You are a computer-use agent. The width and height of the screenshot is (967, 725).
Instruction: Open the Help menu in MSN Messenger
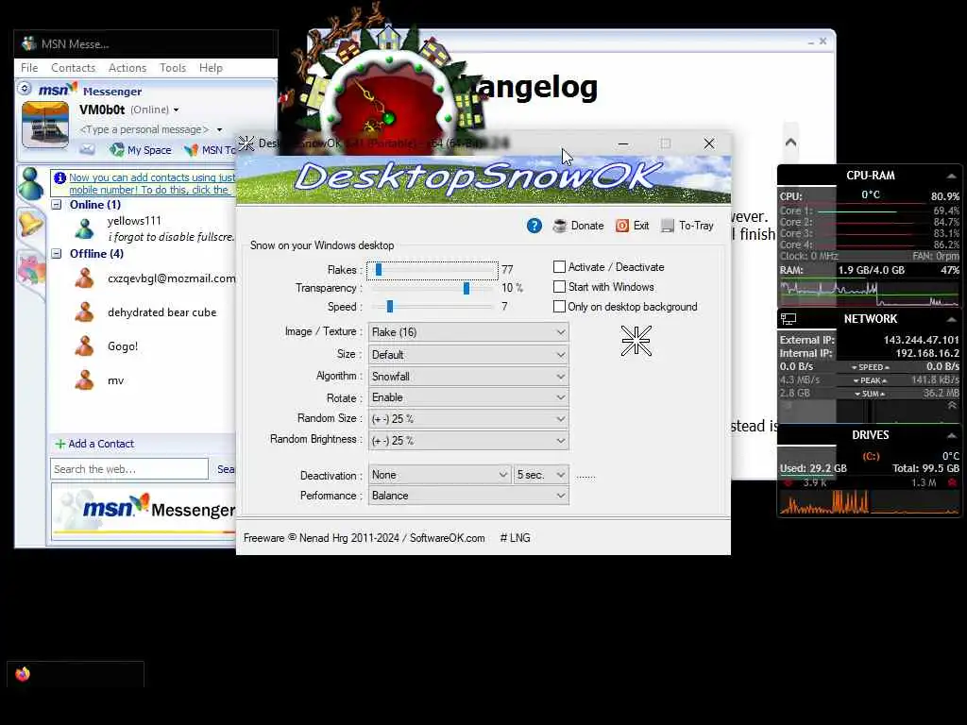[x=211, y=68]
